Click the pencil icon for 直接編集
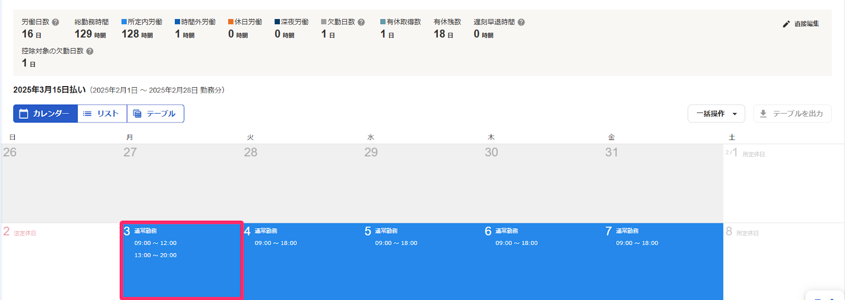The image size is (845, 300). tap(786, 24)
